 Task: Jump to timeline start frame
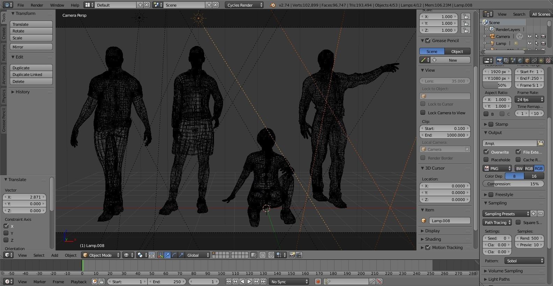point(228,281)
